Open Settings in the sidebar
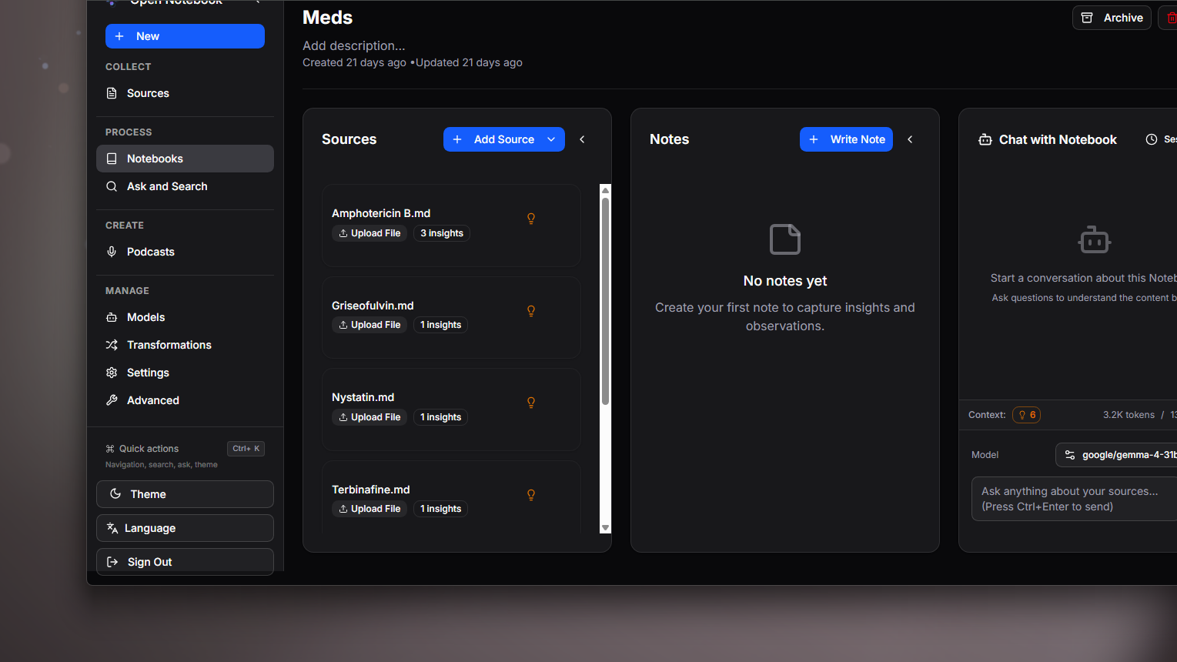Screen dimensions: 1177x662 click(x=185, y=373)
